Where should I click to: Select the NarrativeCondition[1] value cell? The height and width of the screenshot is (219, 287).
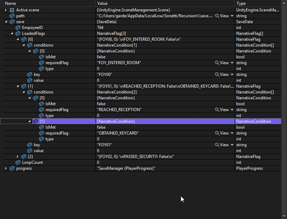pos(165,45)
